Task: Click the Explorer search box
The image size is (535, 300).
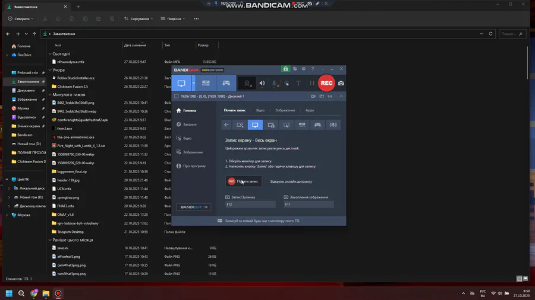Action: point(512,34)
